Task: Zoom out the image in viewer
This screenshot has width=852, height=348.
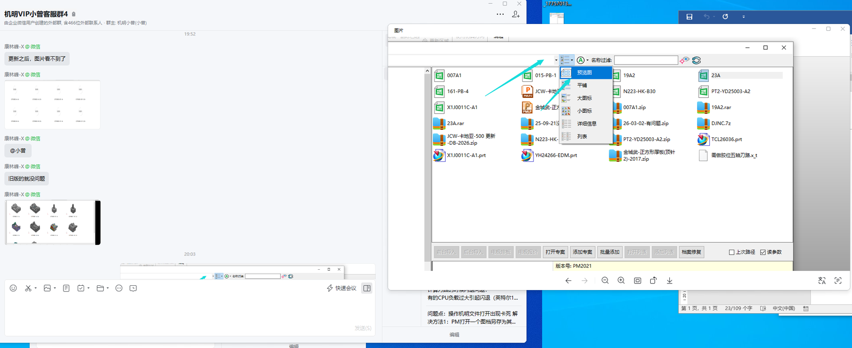Action: [605, 280]
